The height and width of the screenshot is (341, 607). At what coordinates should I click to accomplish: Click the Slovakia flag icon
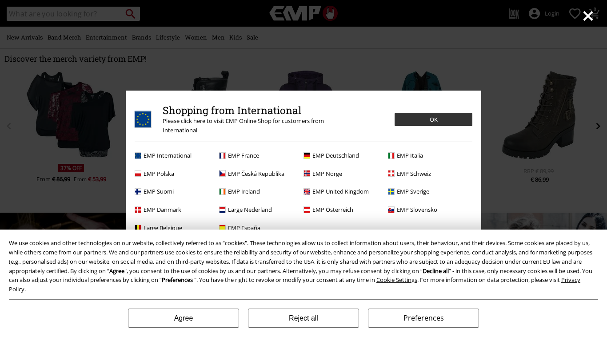pyautogui.click(x=391, y=210)
